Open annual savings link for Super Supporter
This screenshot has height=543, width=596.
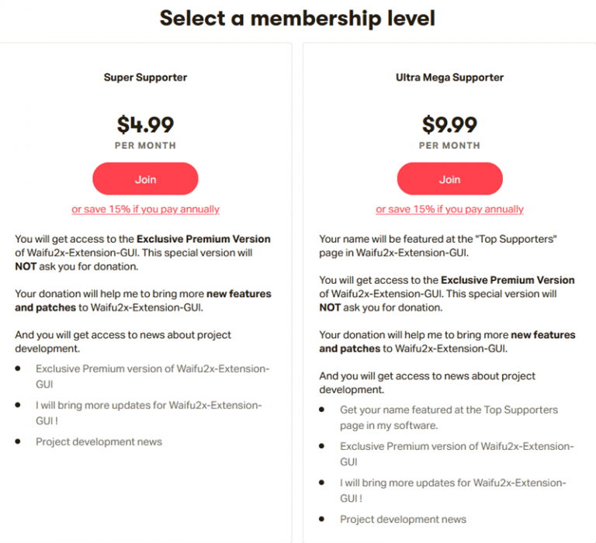pyautogui.click(x=145, y=209)
